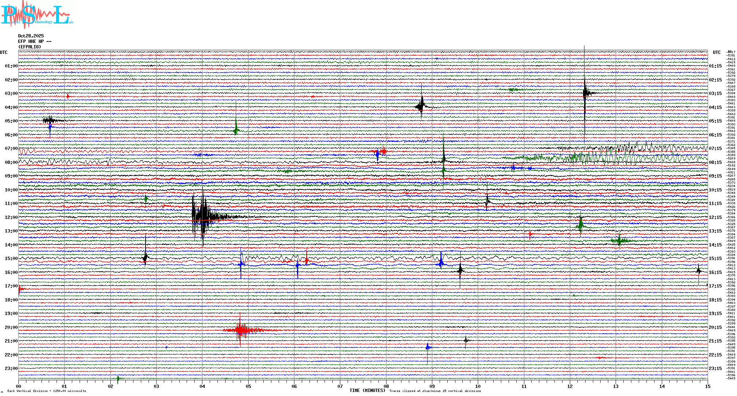
Task: Click the Each Vertical Division footer text
Action: pyautogui.click(x=47, y=391)
